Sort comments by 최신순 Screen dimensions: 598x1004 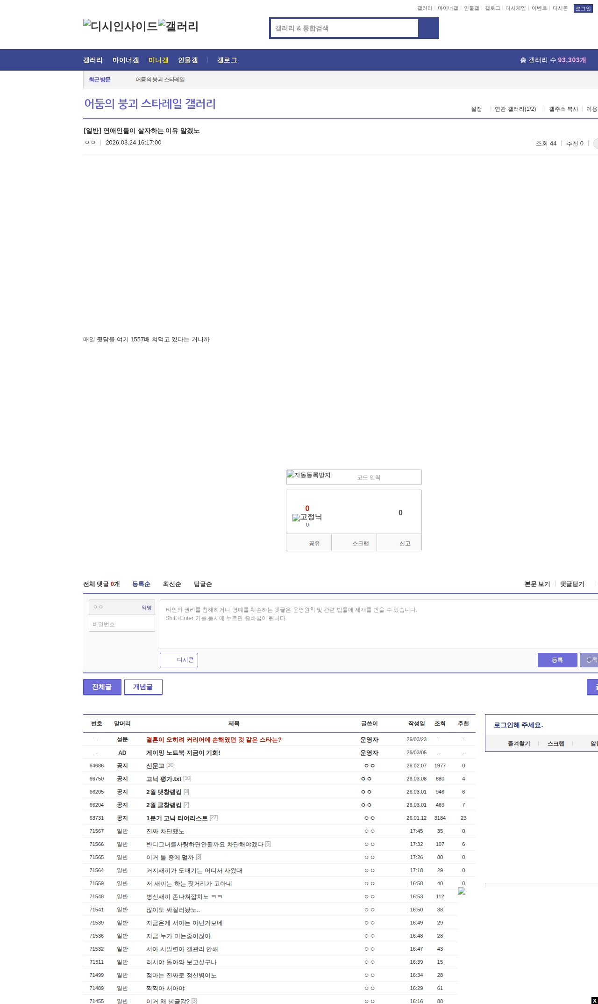tap(172, 584)
